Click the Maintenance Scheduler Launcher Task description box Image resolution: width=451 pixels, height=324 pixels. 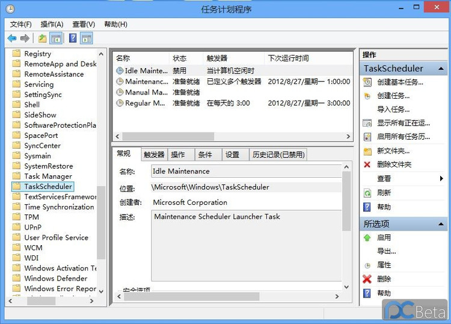click(246, 245)
